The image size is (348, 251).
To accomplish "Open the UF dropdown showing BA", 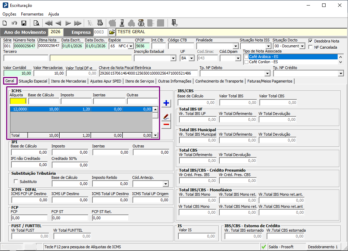I will 191,58.
